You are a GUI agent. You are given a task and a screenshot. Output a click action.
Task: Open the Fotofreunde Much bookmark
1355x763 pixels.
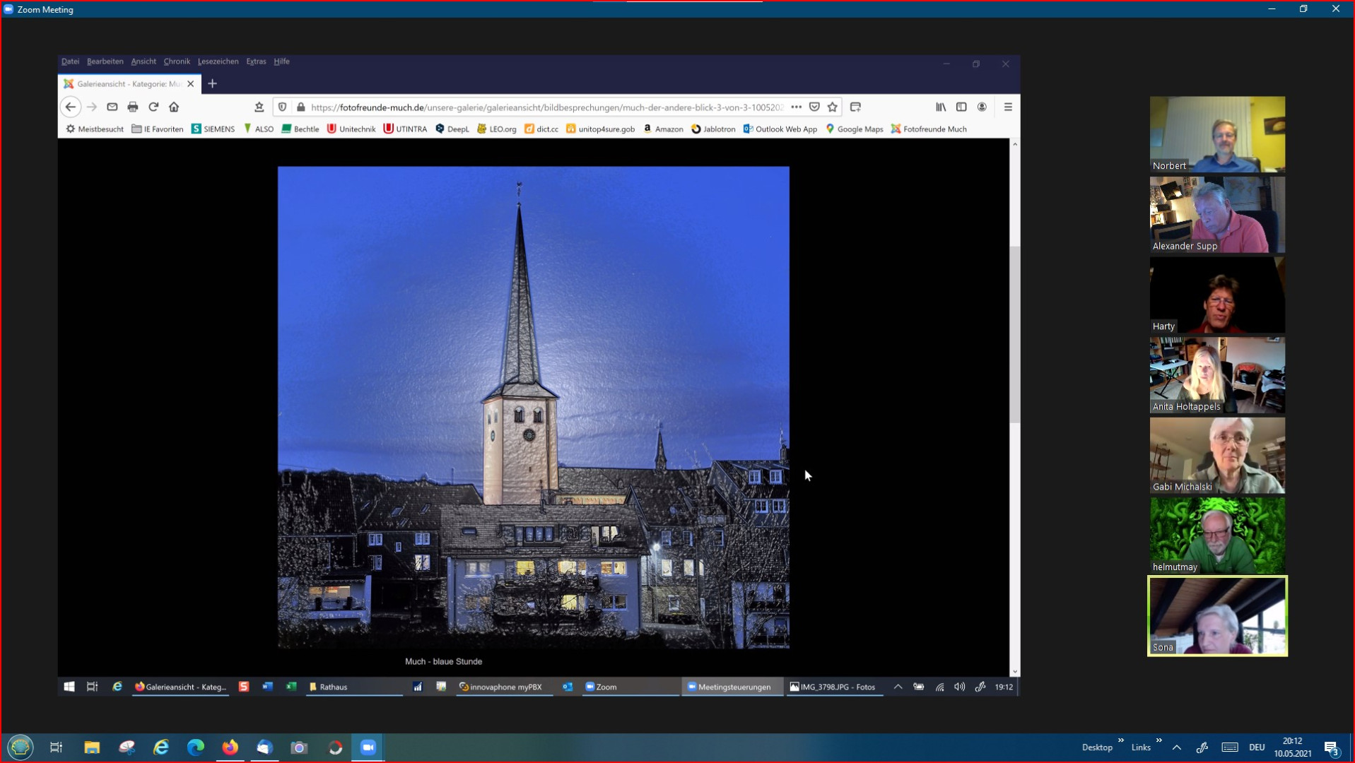(929, 129)
